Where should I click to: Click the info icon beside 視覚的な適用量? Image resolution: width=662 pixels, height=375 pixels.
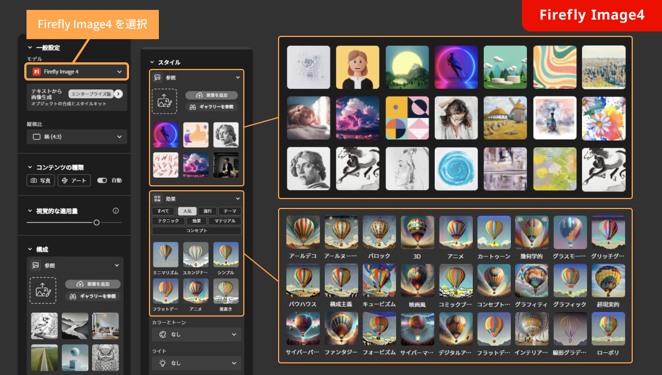116,211
